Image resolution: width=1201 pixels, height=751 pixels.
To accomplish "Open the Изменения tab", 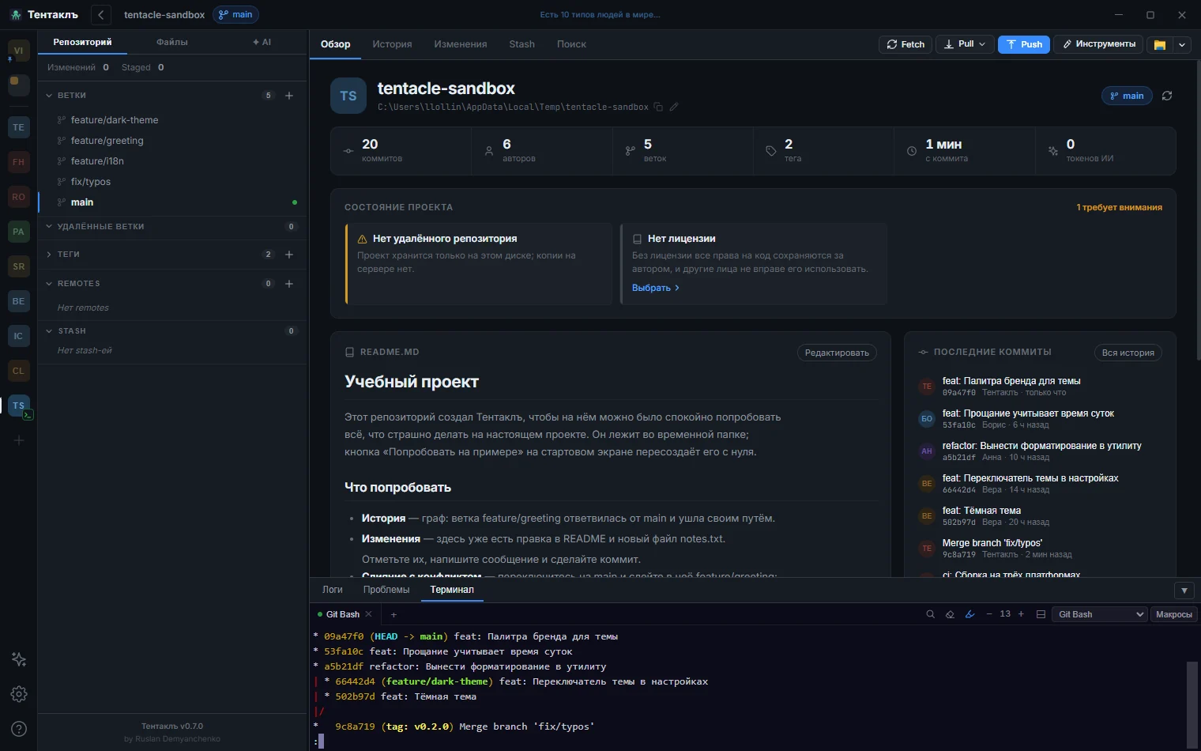I will (x=460, y=44).
